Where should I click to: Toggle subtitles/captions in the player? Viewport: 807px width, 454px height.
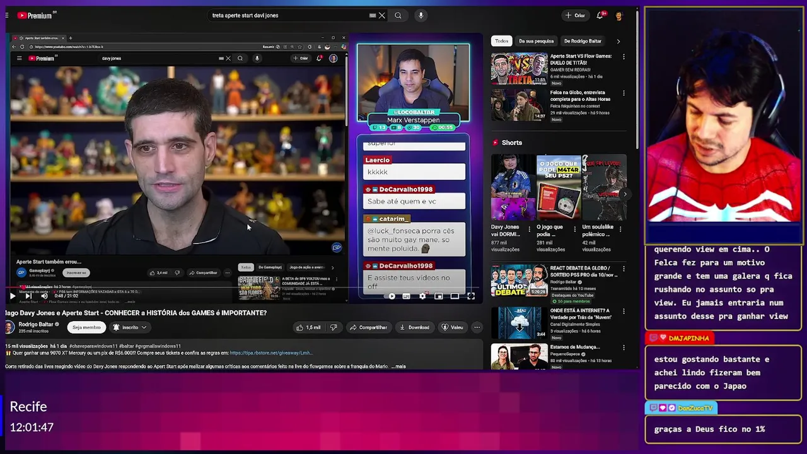click(407, 296)
